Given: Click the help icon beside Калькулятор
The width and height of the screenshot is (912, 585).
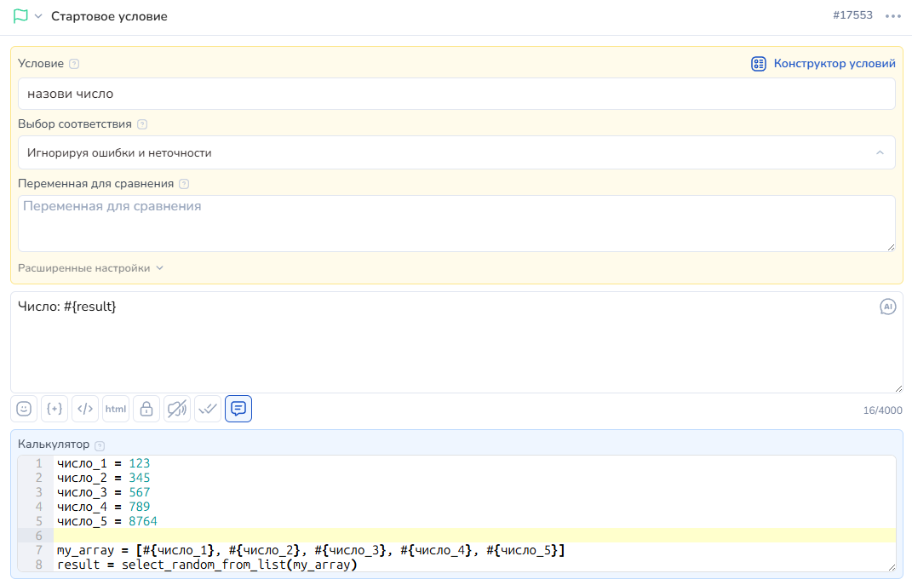Looking at the screenshot, I should pyautogui.click(x=100, y=445).
